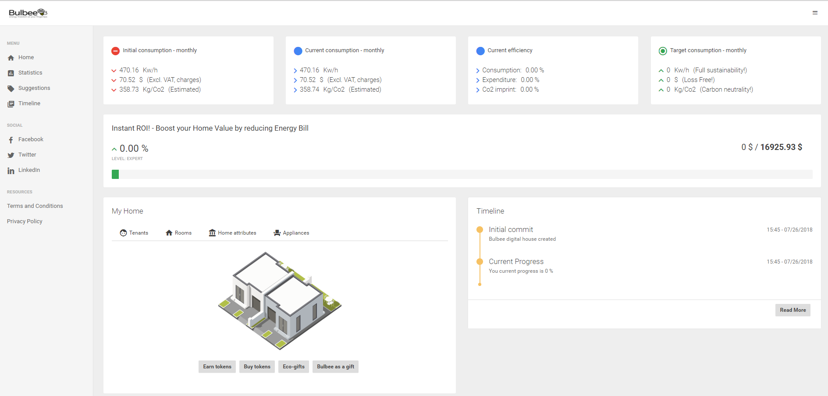Switch to the Rooms tab

[178, 233]
